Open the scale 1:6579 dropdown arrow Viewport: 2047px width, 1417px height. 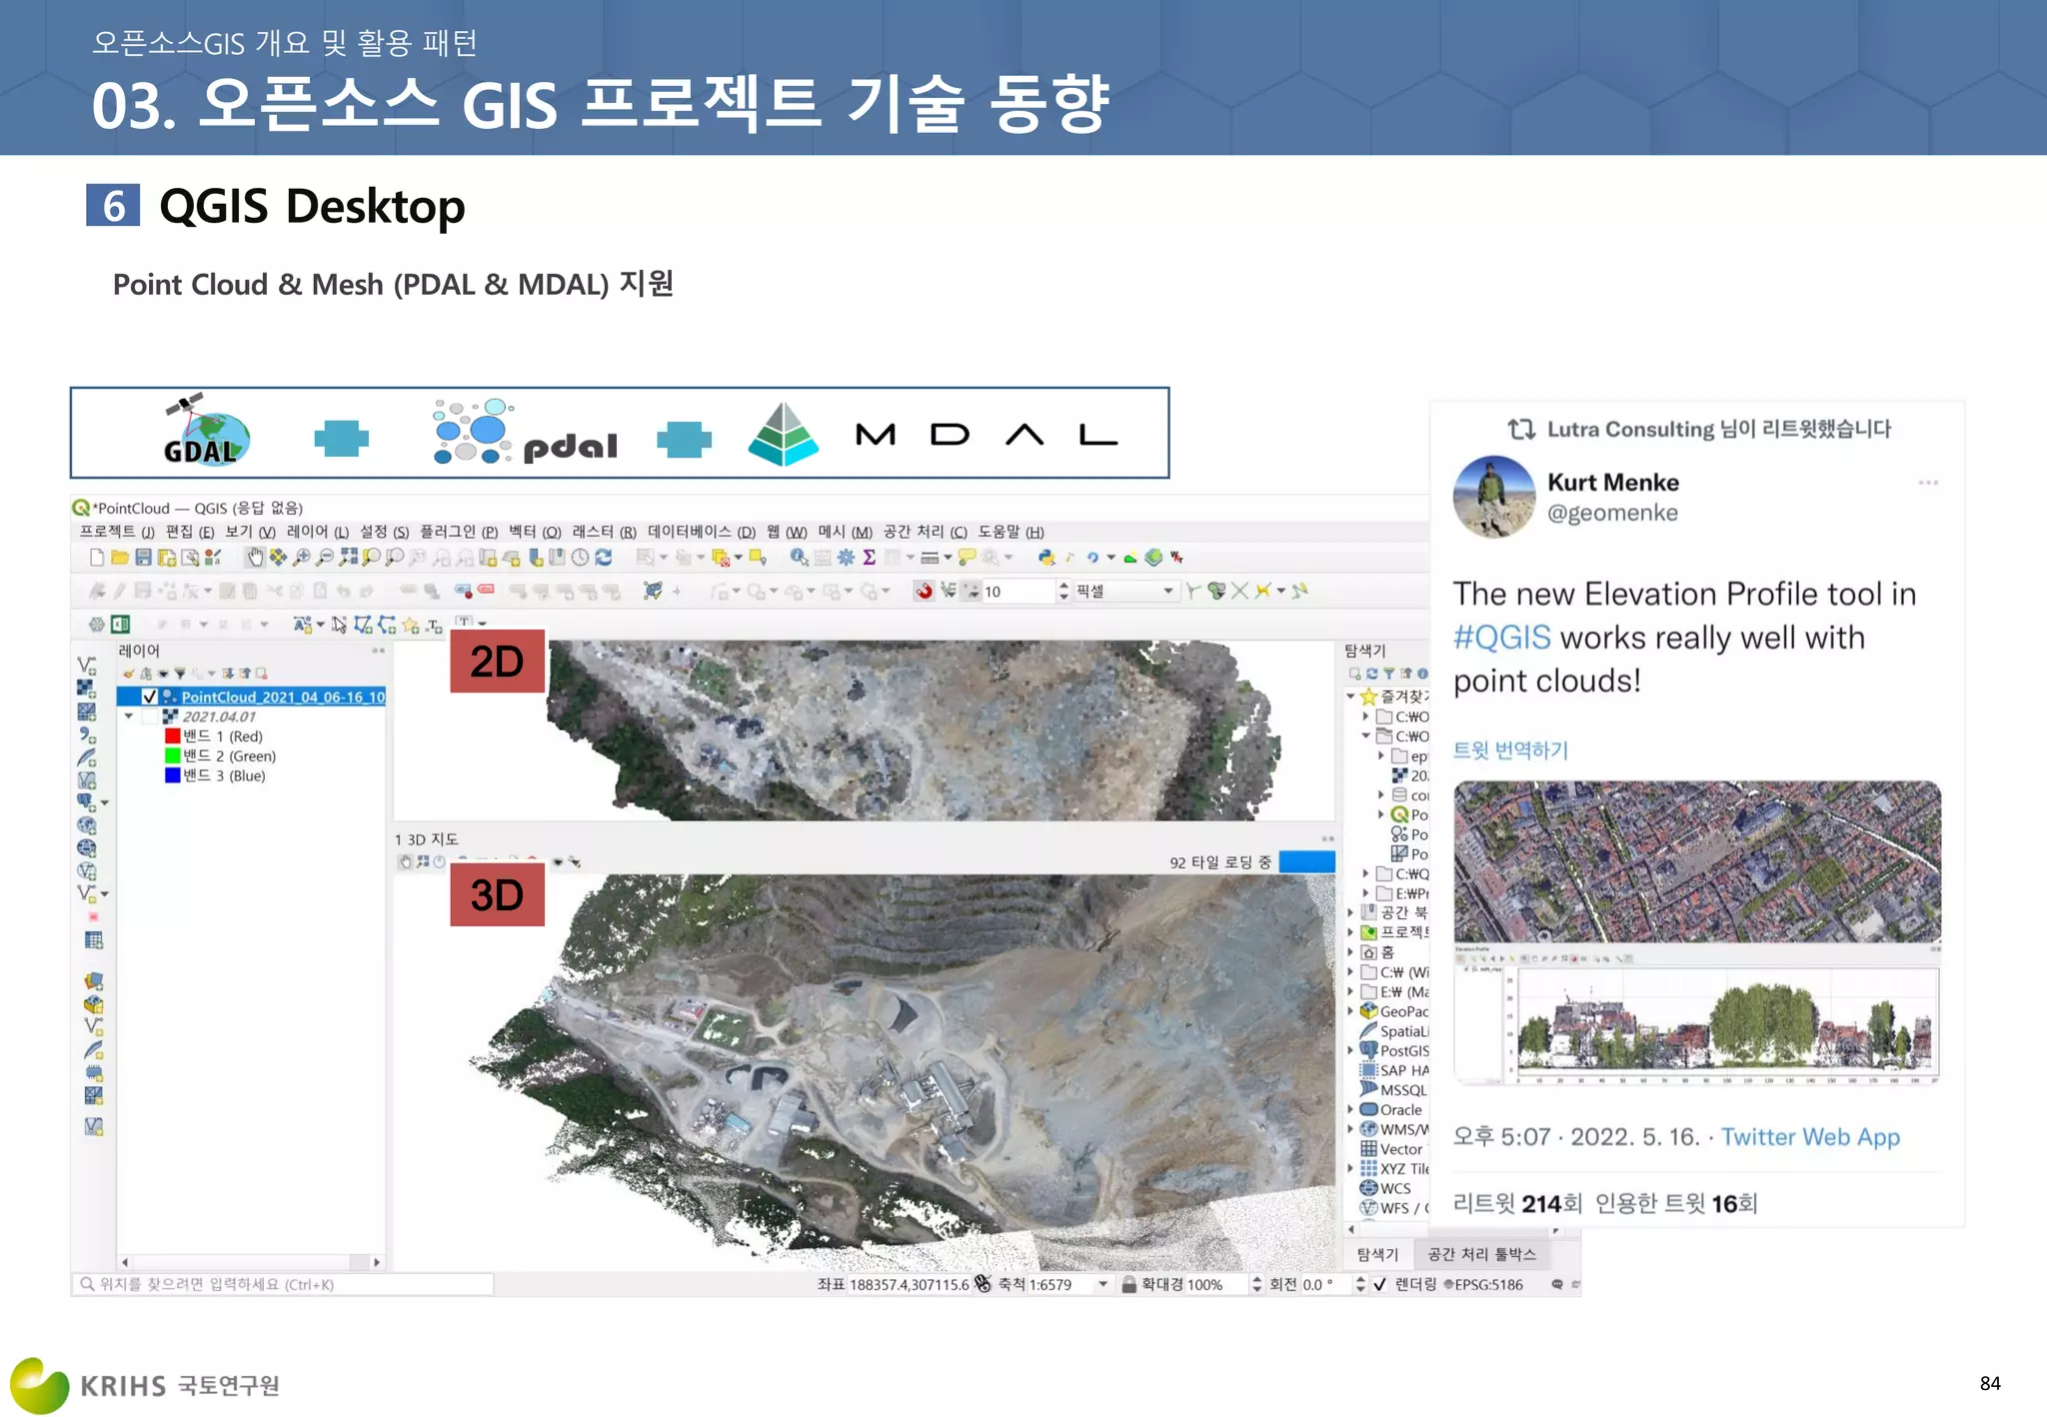click(1102, 1284)
